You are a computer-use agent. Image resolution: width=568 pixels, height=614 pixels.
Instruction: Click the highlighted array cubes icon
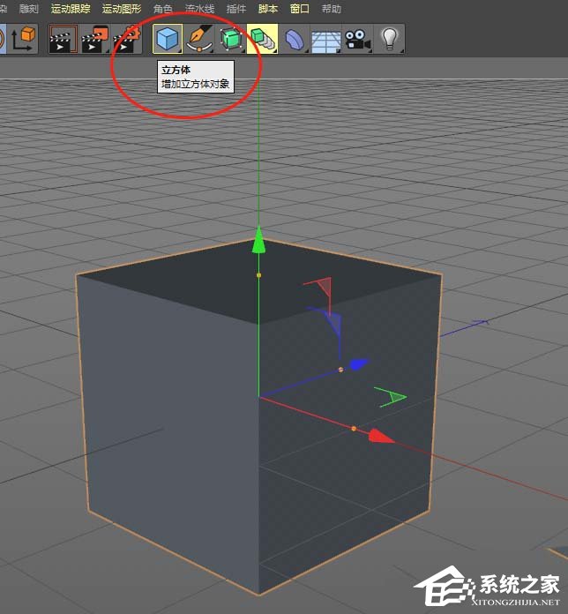(x=262, y=39)
